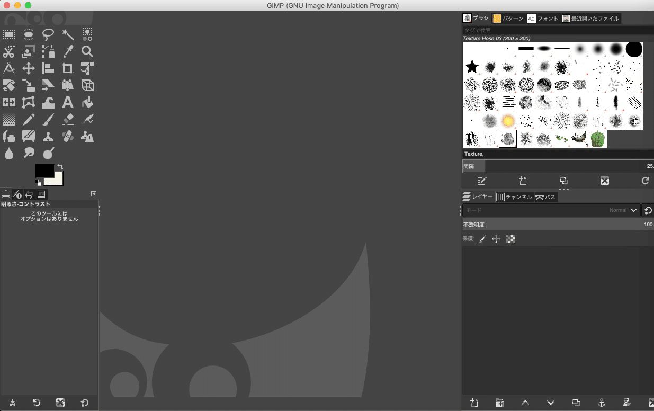Choose the Heal bandage tool
This screenshot has height=411, width=654.
coord(68,136)
